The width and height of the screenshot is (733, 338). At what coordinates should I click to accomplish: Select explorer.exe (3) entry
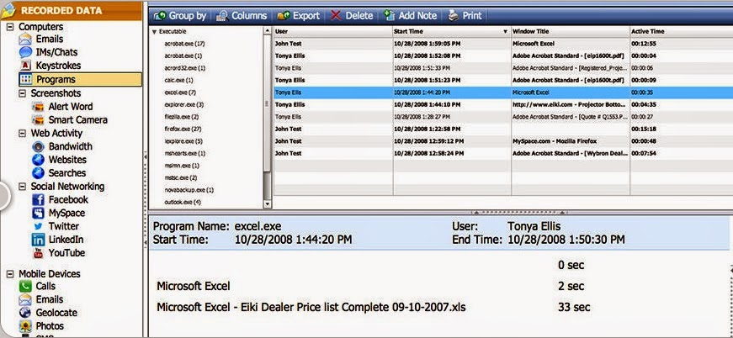(183, 104)
